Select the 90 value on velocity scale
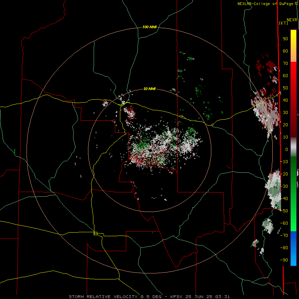This screenshot has height=299, width=299. 285,39
